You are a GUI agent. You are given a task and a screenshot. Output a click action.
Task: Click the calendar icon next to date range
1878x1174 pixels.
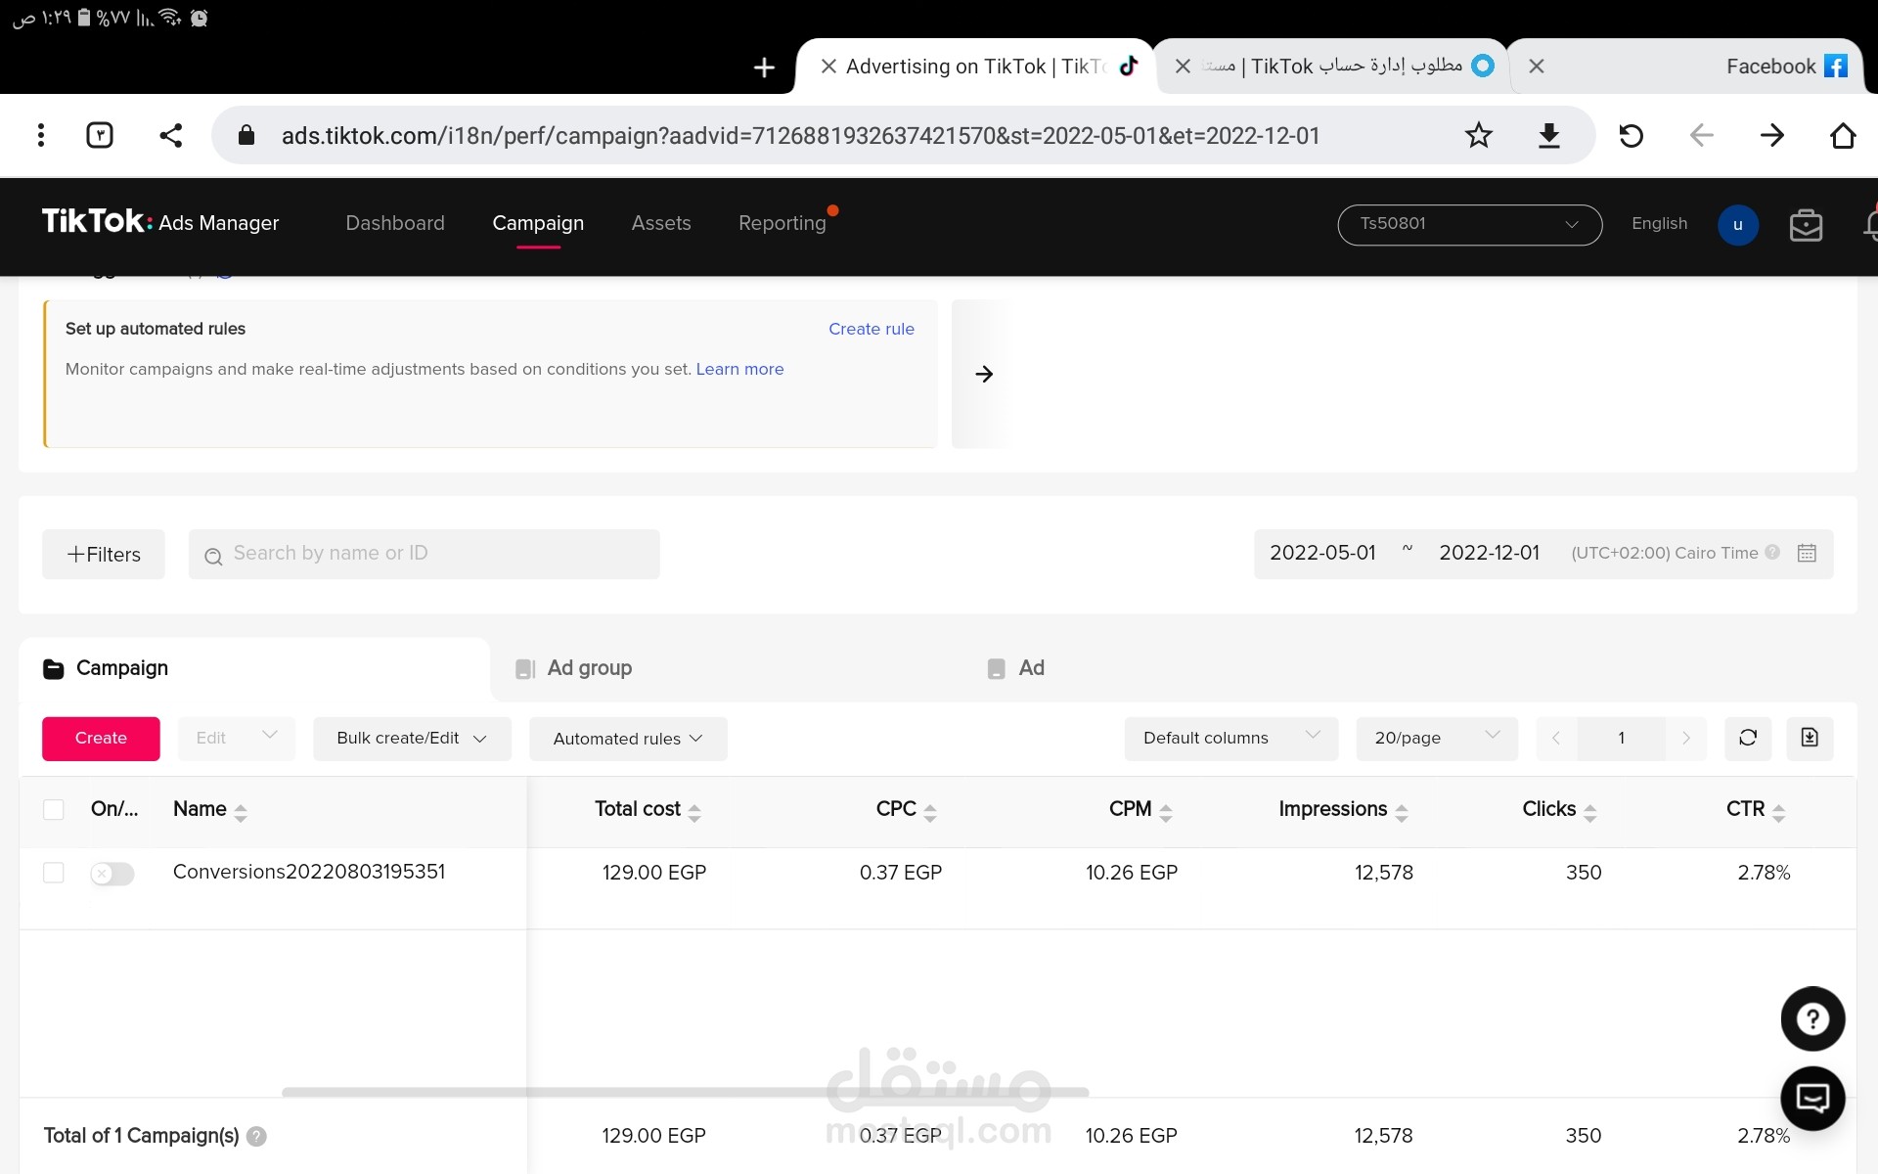click(x=1808, y=553)
